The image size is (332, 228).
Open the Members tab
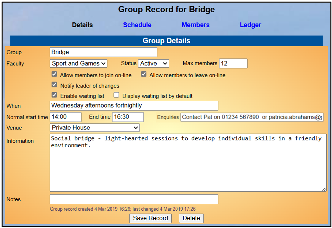tap(195, 25)
